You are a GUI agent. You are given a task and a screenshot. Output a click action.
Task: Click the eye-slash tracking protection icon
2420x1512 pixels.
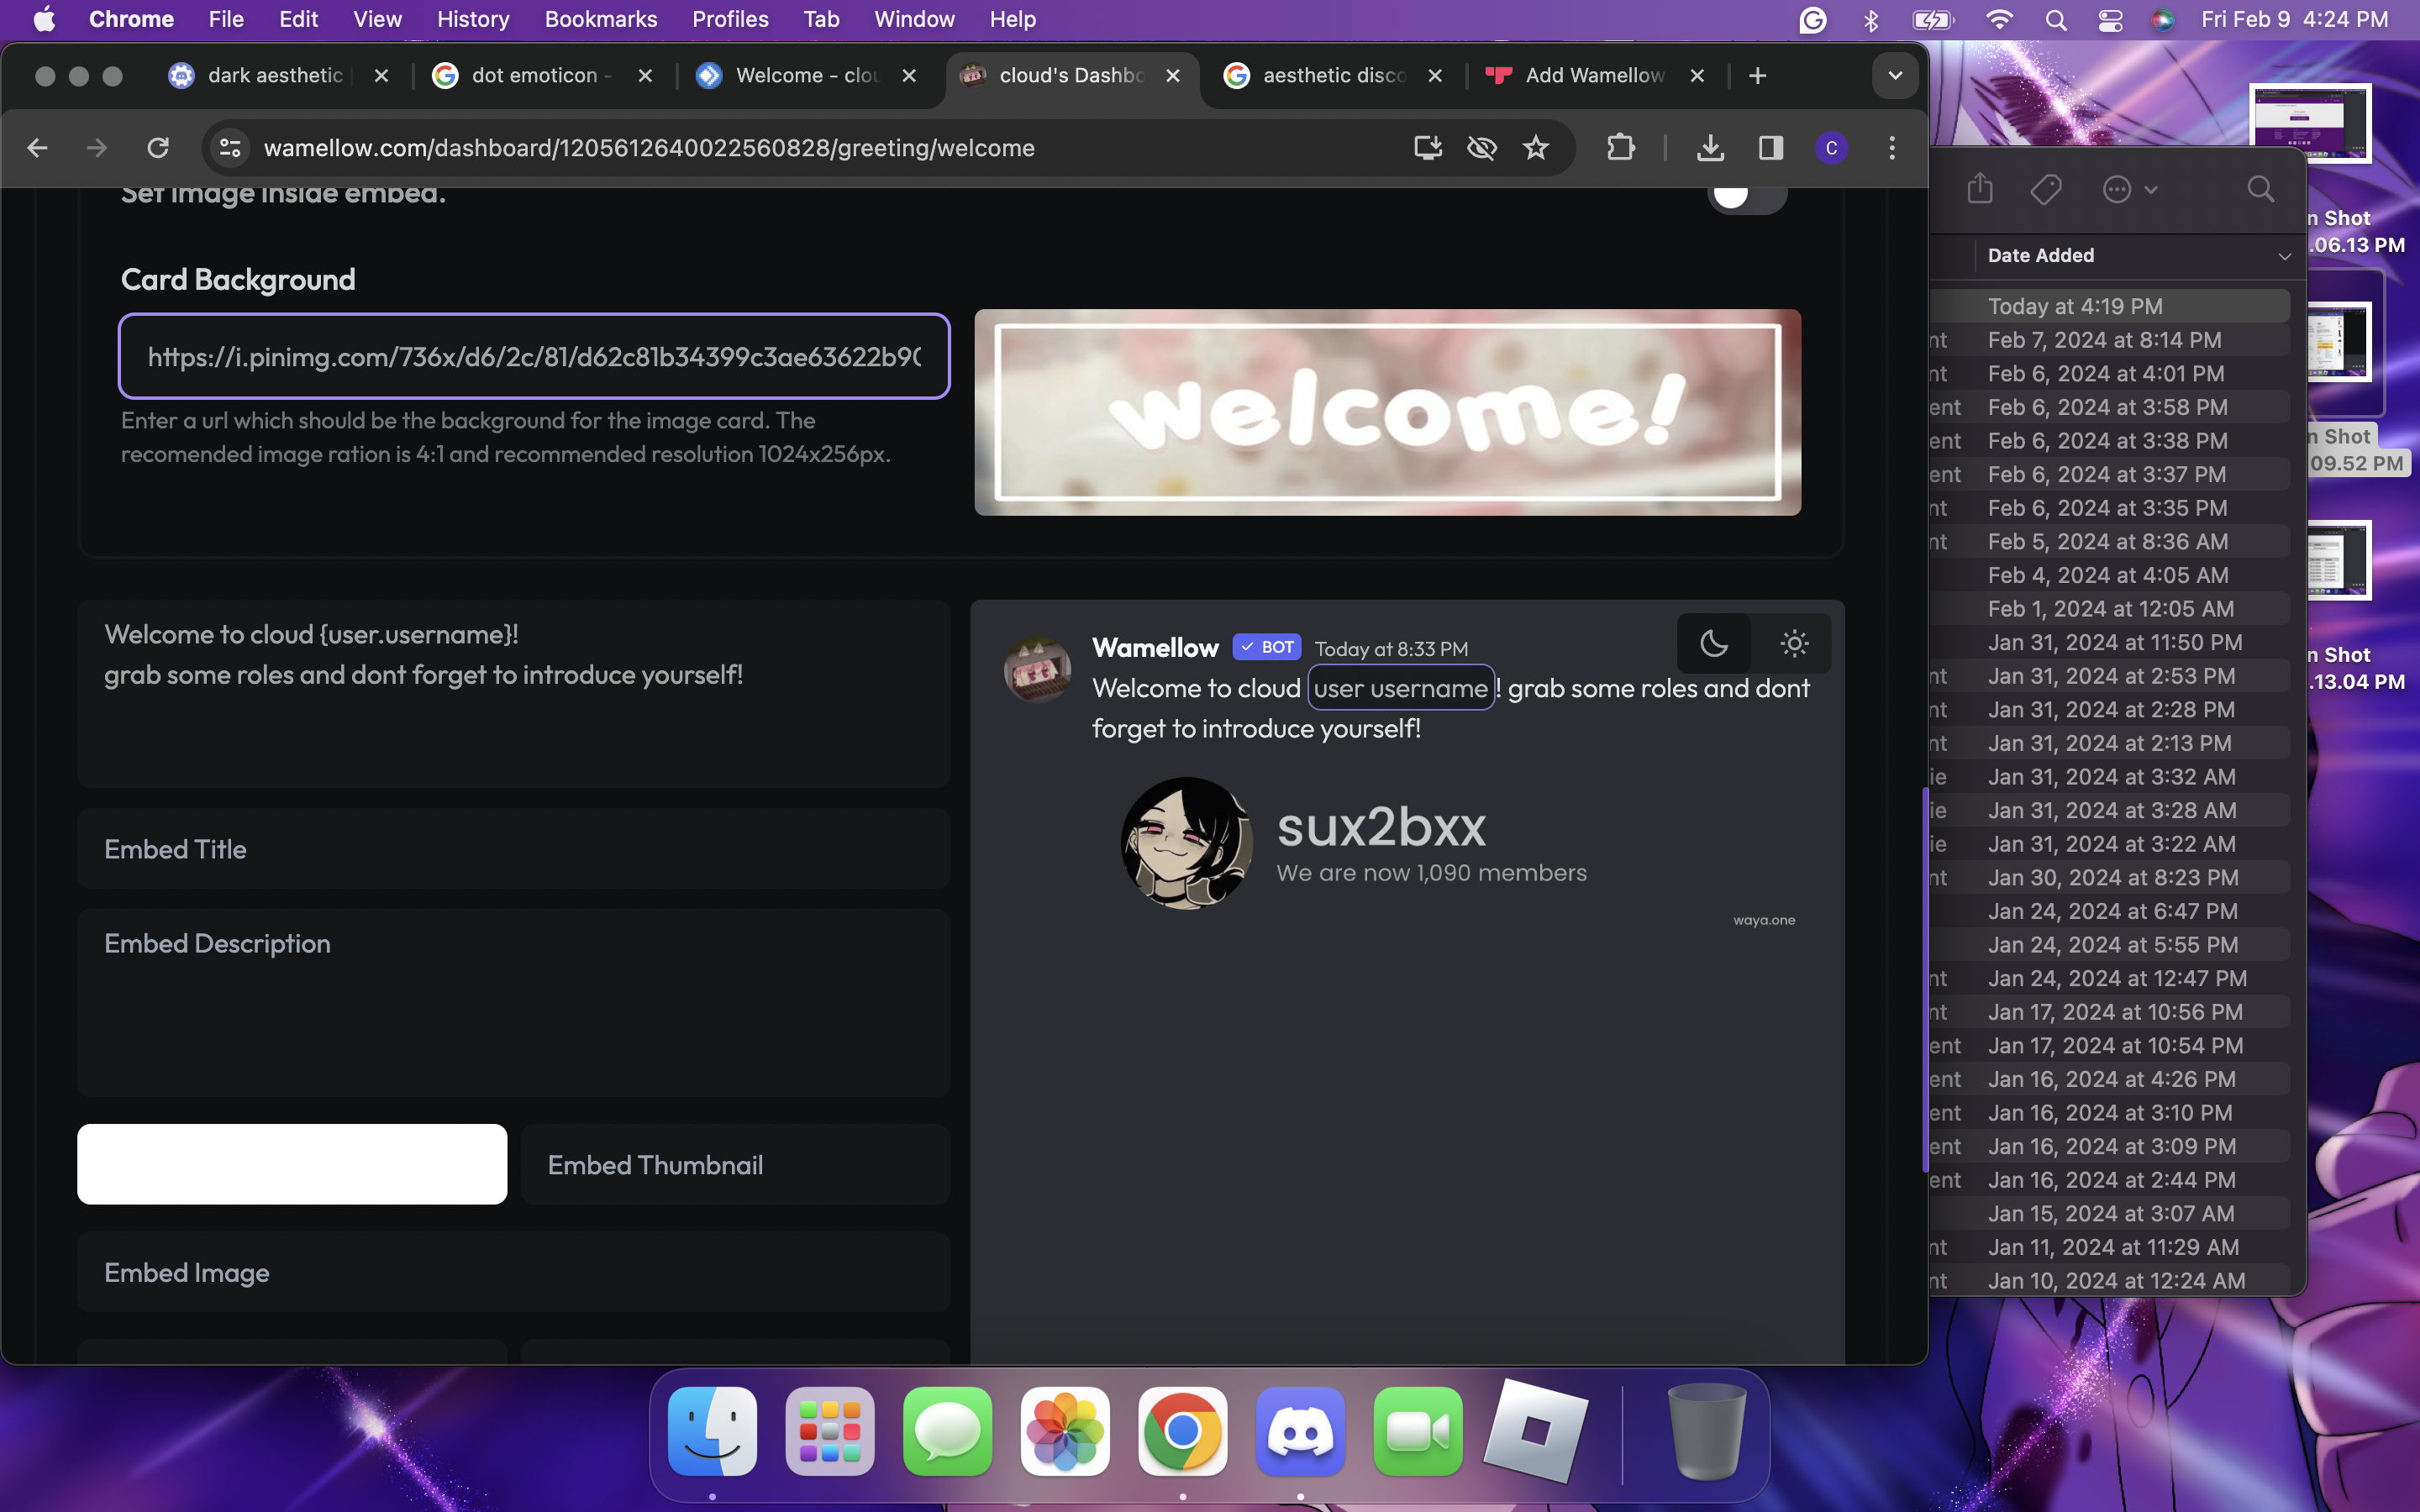pyautogui.click(x=1481, y=148)
